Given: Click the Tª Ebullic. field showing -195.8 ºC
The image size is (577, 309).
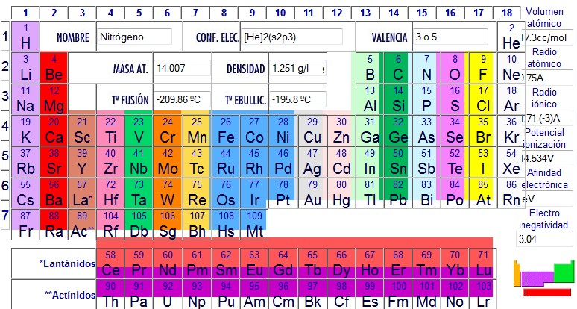Looking at the screenshot, I should coord(297,99).
